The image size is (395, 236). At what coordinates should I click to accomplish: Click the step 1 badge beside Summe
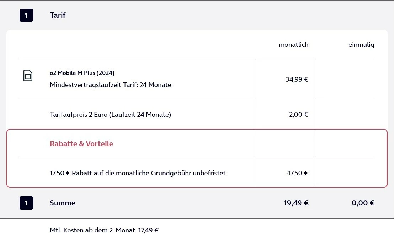click(26, 203)
